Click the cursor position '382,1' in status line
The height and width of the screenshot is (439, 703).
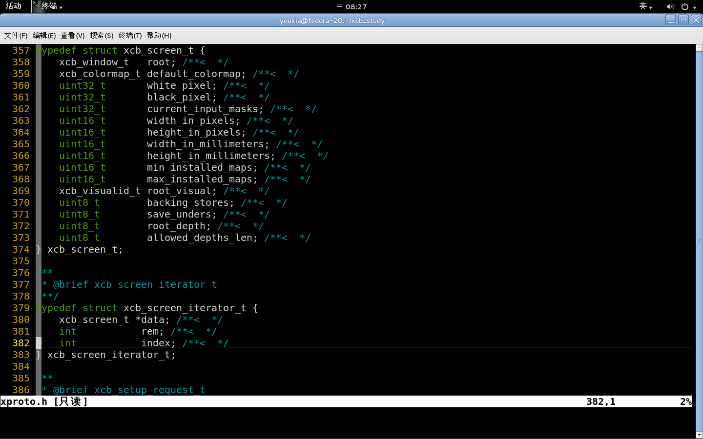tap(601, 401)
